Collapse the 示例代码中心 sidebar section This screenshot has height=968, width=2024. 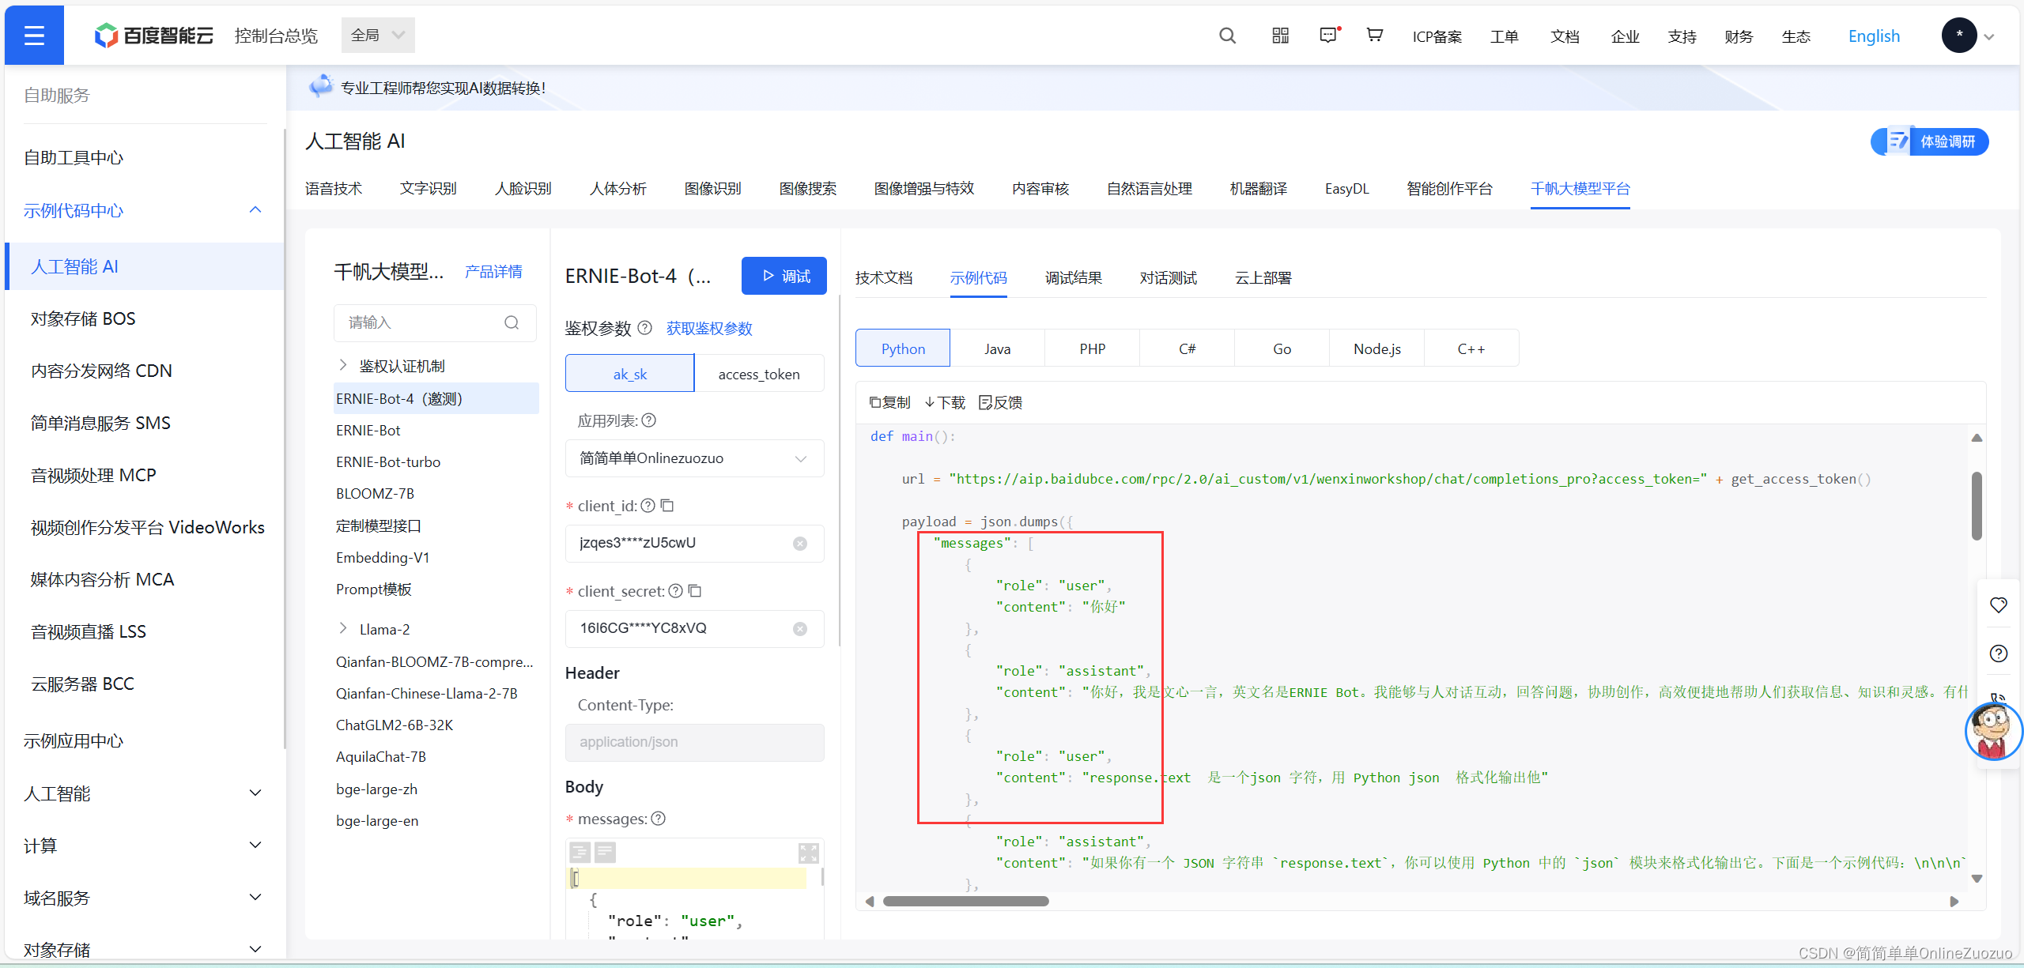[255, 210]
